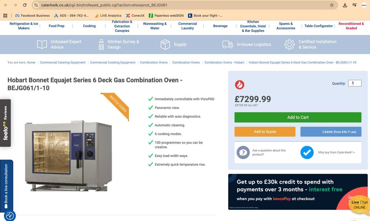This screenshot has width=370, height=221.
Task: Open the browser downloads icon
Action: [x=345, y=5]
